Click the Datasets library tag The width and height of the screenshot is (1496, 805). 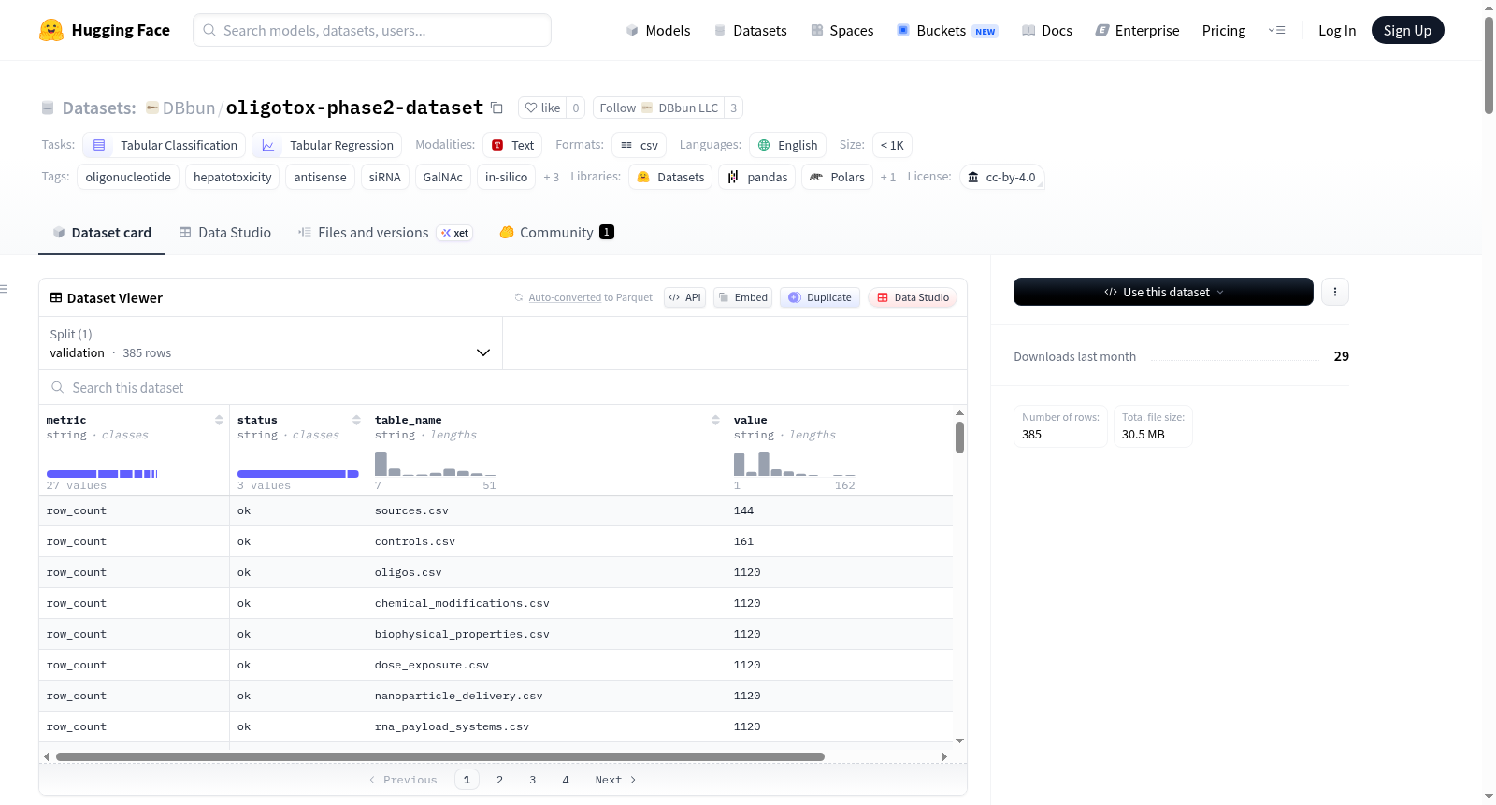pyautogui.click(x=670, y=177)
